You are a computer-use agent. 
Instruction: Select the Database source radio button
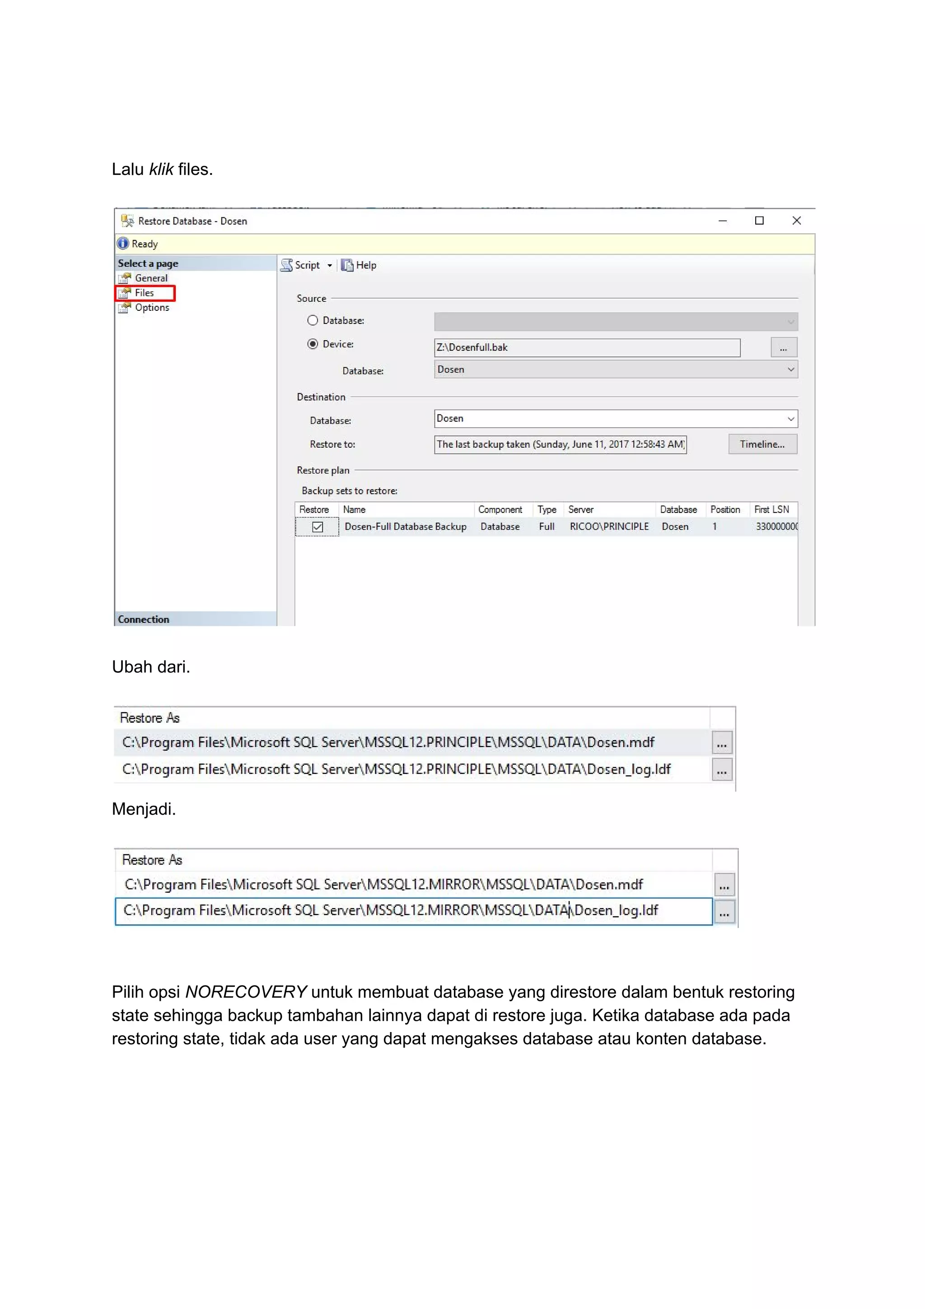pyautogui.click(x=312, y=320)
